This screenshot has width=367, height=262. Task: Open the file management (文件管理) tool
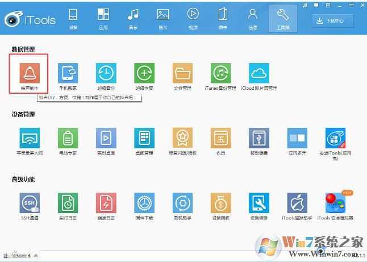182,73
